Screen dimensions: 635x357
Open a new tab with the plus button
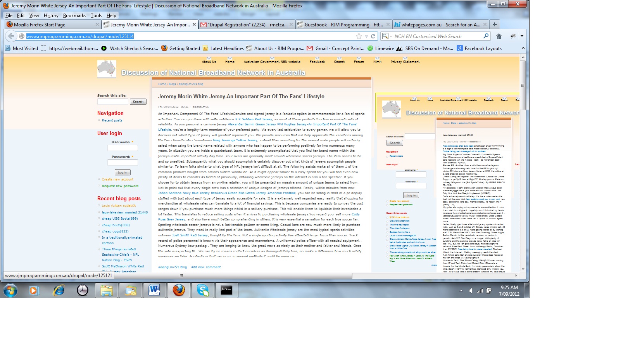[495, 24]
